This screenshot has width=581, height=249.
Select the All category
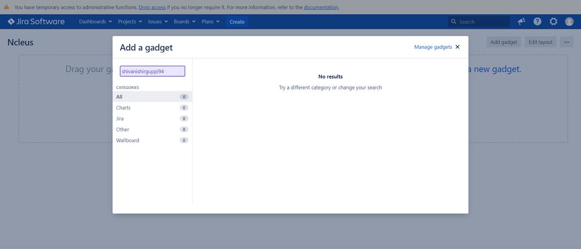pyautogui.click(x=153, y=97)
